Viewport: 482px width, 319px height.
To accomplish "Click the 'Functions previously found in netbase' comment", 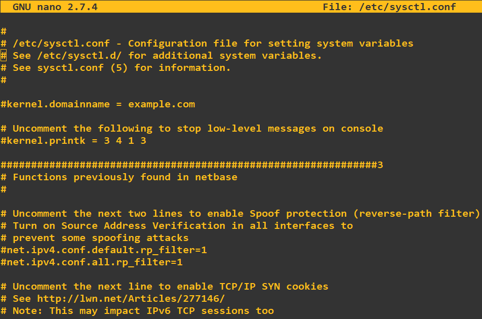I will point(125,177).
